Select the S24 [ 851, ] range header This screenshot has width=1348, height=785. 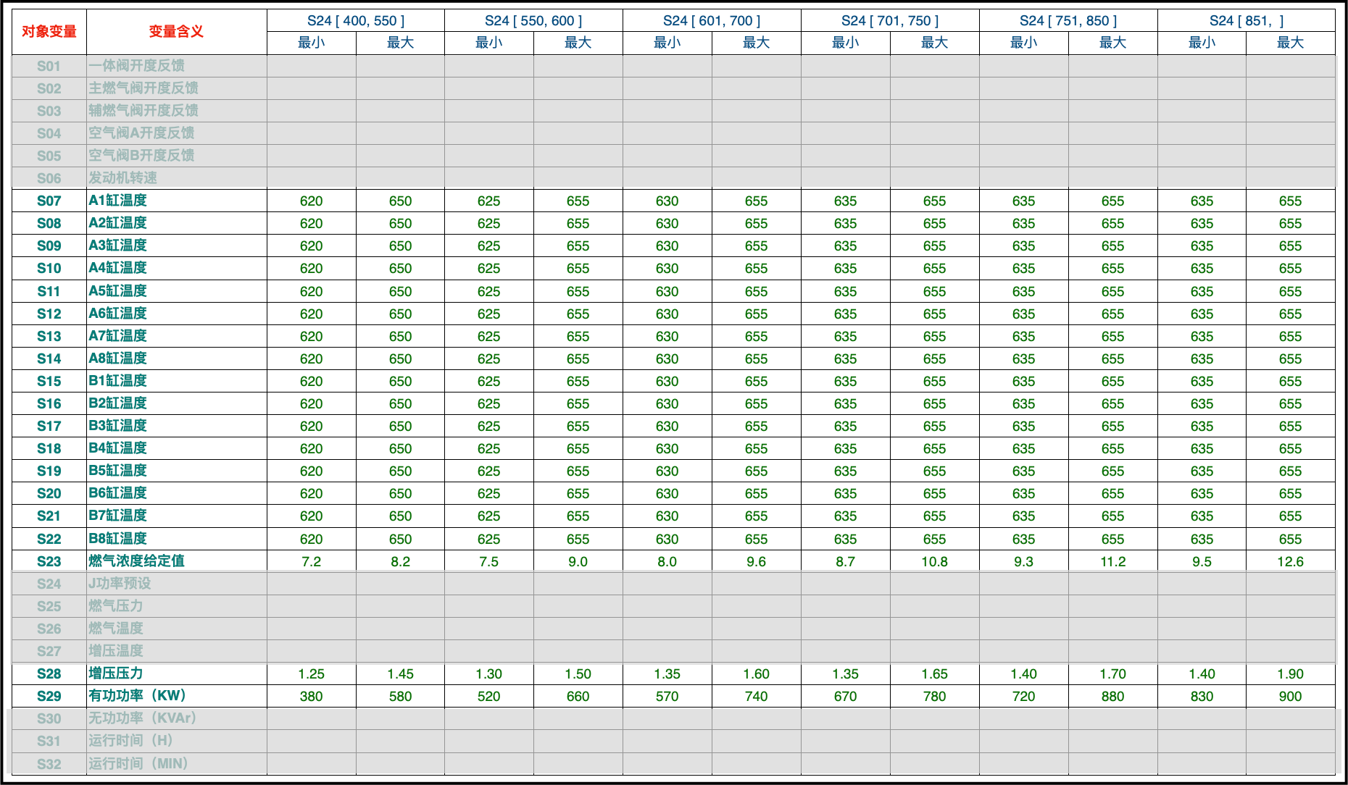pos(1246,21)
